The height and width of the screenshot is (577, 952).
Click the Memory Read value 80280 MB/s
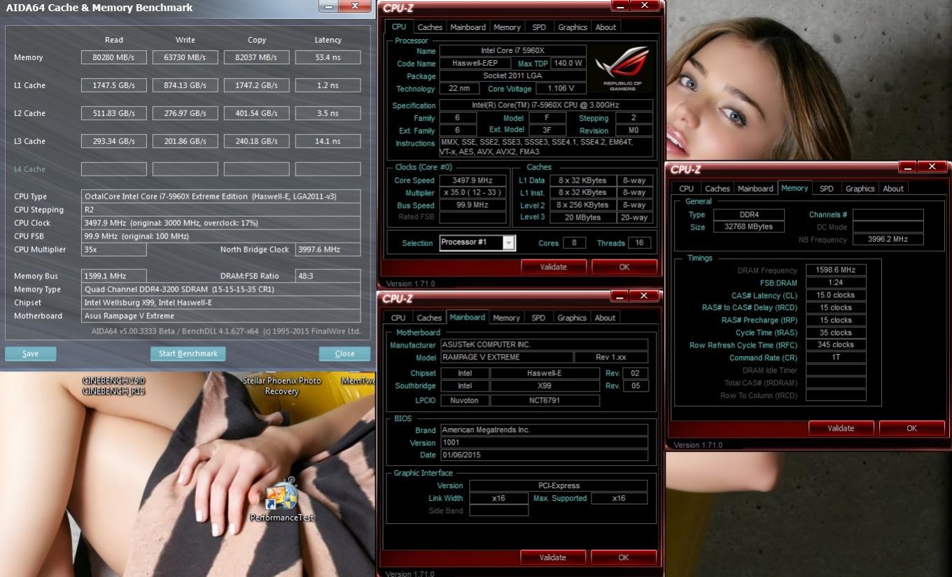(x=114, y=57)
